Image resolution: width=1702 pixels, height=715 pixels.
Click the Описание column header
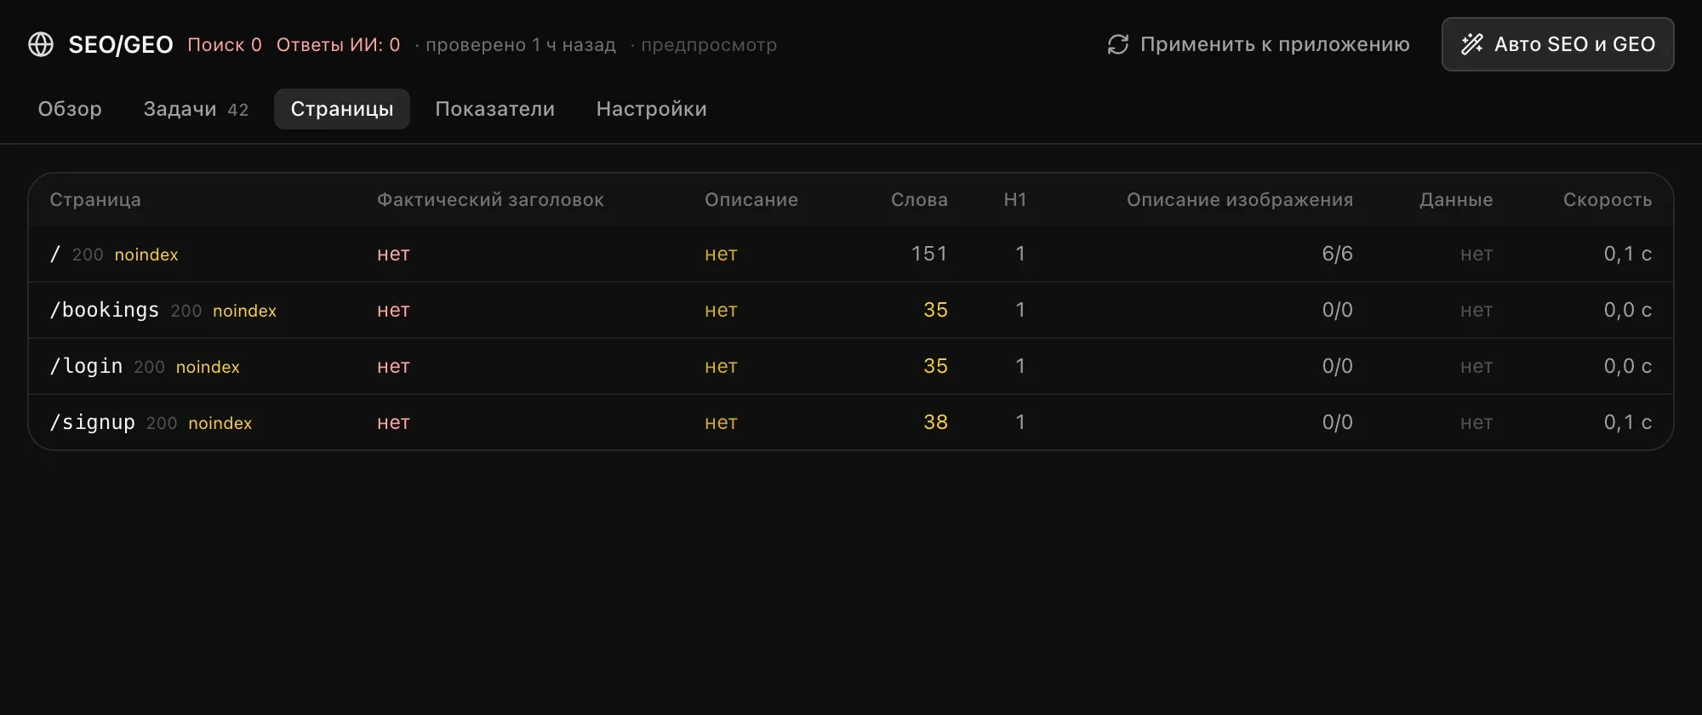[751, 200]
